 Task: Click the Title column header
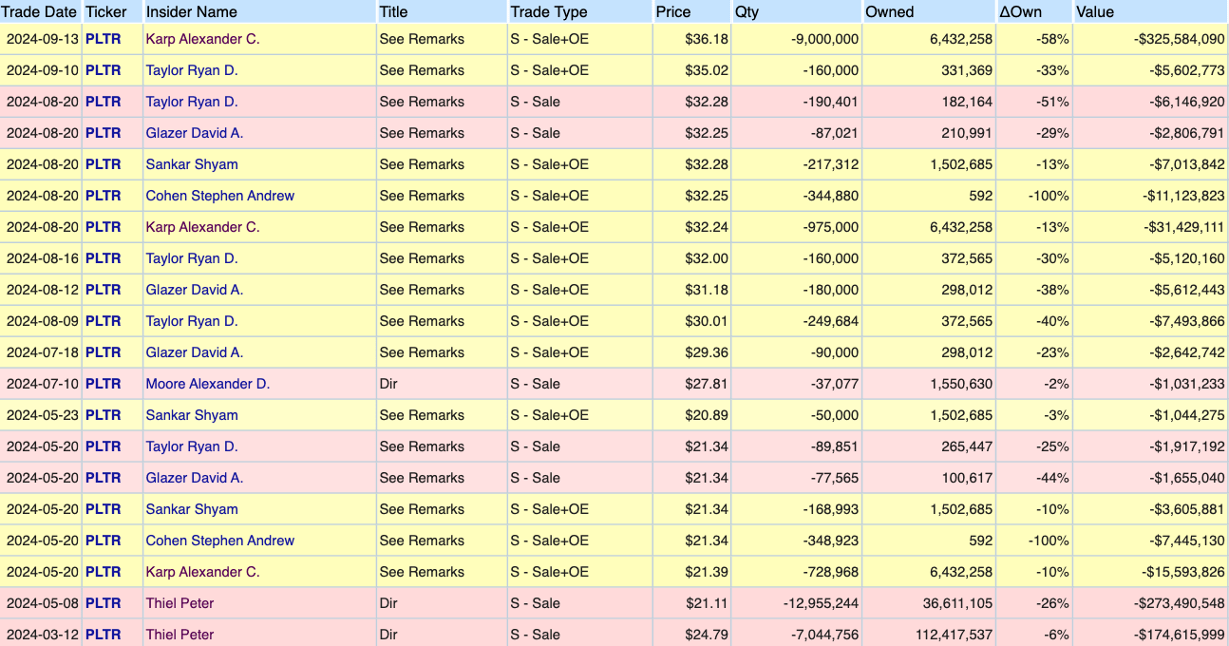click(x=393, y=12)
